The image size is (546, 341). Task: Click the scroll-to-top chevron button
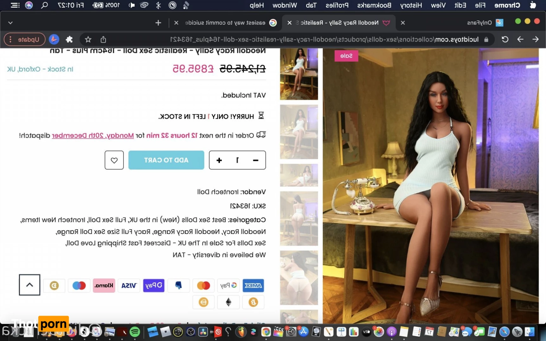29,285
